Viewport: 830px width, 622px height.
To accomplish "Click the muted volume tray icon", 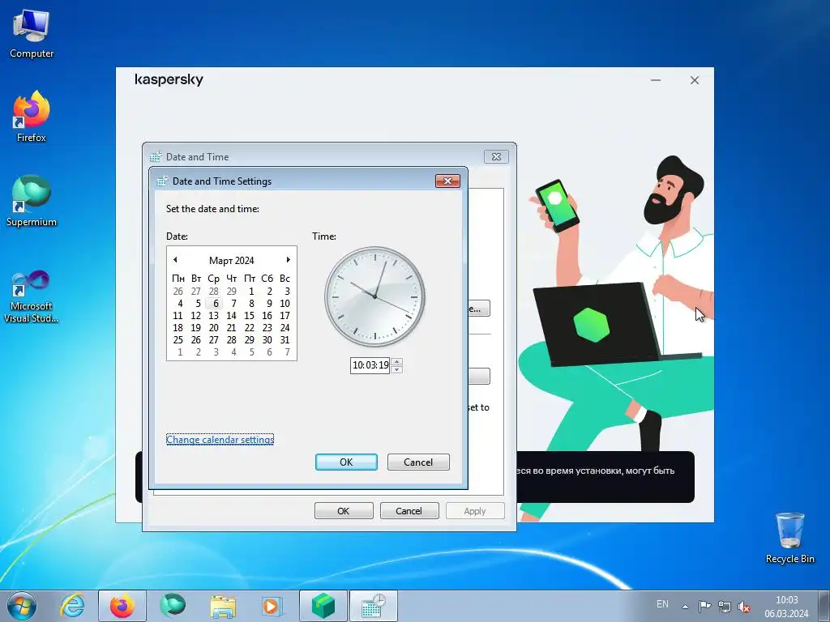I will [744, 607].
